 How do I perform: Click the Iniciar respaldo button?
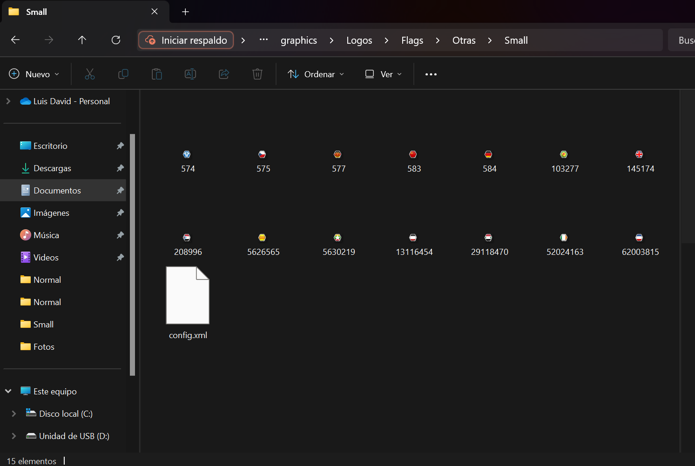pos(186,40)
